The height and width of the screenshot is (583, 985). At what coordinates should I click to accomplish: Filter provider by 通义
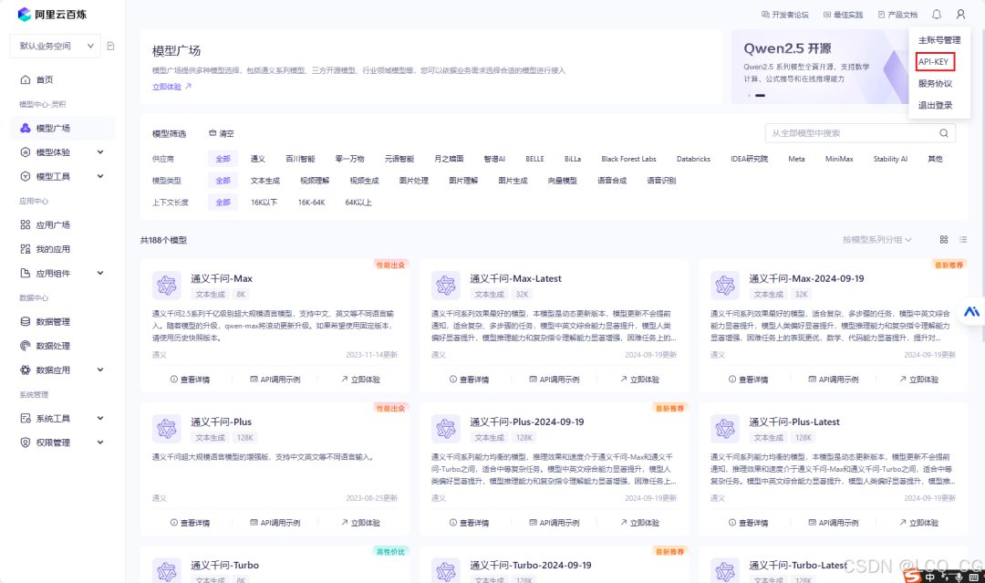(257, 159)
